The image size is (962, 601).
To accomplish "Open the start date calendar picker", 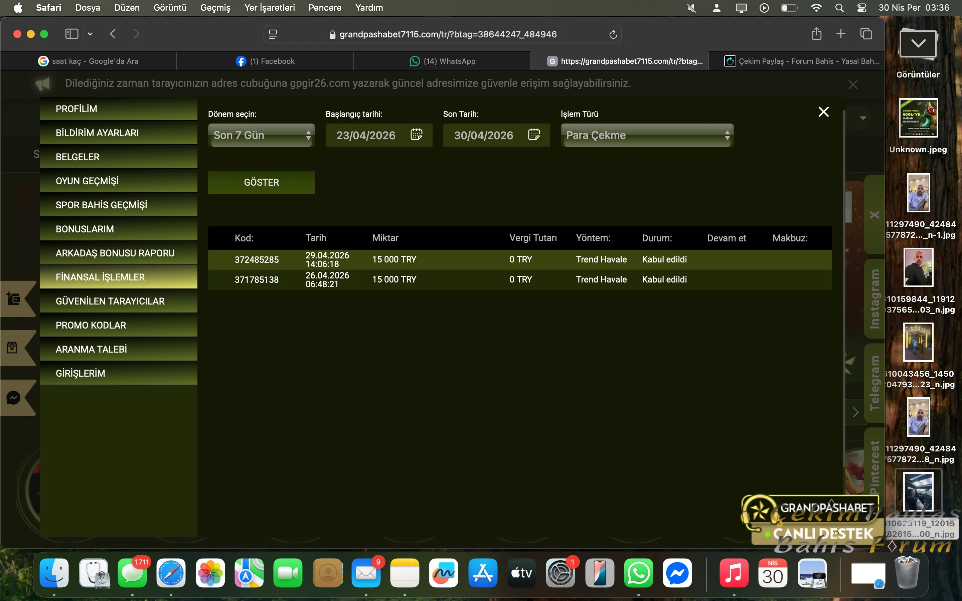I will pyautogui.click(x=416, y=135).
